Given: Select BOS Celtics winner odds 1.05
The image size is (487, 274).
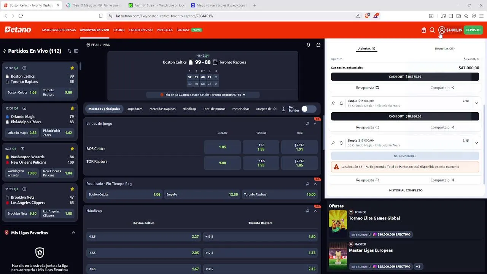Looking at the screenshot, I should point(223,147).
